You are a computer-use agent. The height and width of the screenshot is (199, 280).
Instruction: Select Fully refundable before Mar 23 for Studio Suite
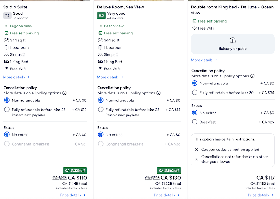[7, 110]
